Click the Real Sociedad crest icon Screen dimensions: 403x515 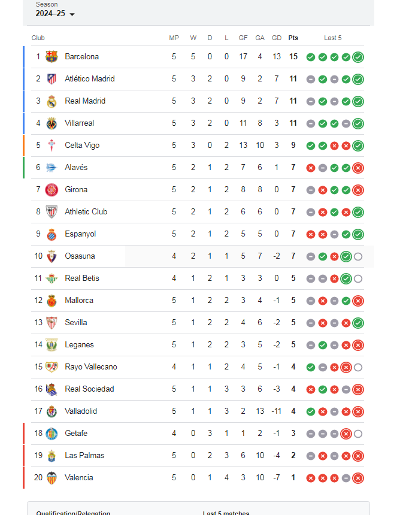[51, 389]
